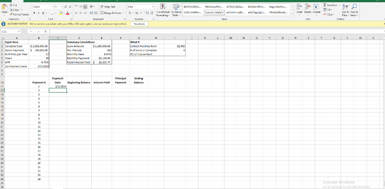Viewport: 385px width, 189px height.
Task: Click the Name Box showing C12
Action: pos(9,31)
